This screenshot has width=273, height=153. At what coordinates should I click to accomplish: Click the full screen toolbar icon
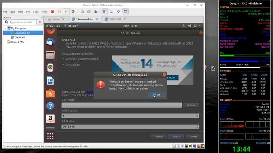(119, 11)
